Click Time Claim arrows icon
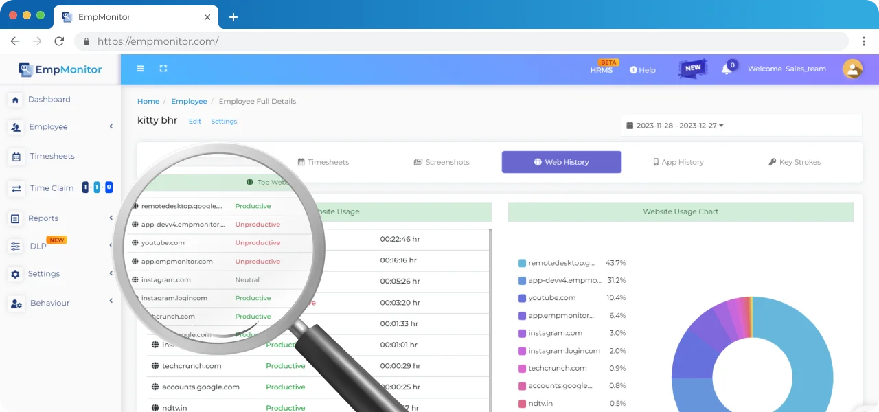 coord(16,188)
